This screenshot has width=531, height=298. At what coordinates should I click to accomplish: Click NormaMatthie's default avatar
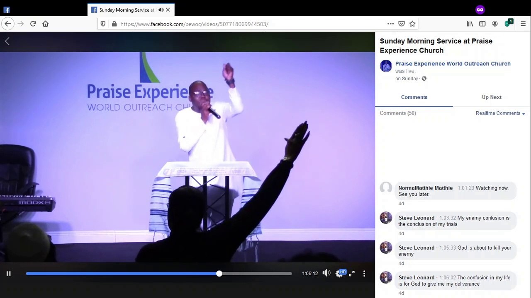tap(386, 188)
